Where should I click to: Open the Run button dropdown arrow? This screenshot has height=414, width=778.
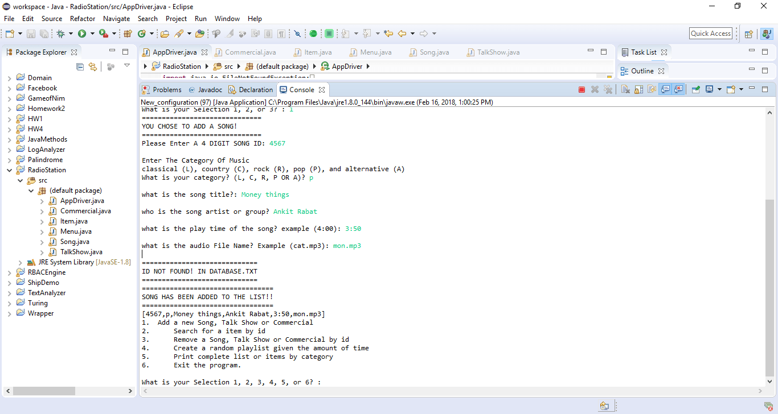(92, 34)
